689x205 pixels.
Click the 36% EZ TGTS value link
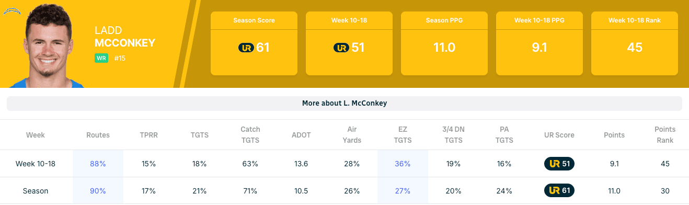[403, 164]
